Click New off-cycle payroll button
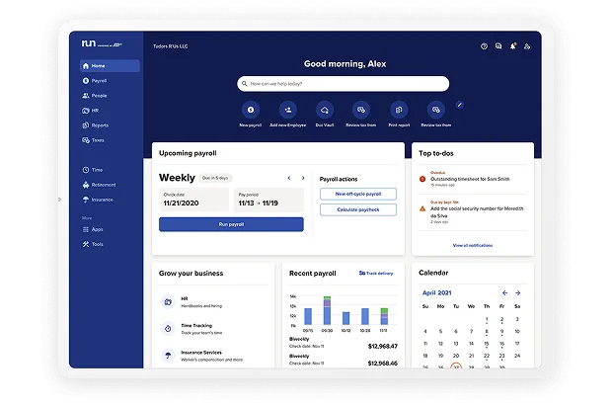Screen dimensions: 612x406 tap(358, 194)
